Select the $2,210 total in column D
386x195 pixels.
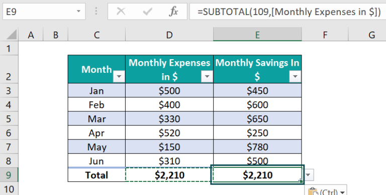coord(169,175)
